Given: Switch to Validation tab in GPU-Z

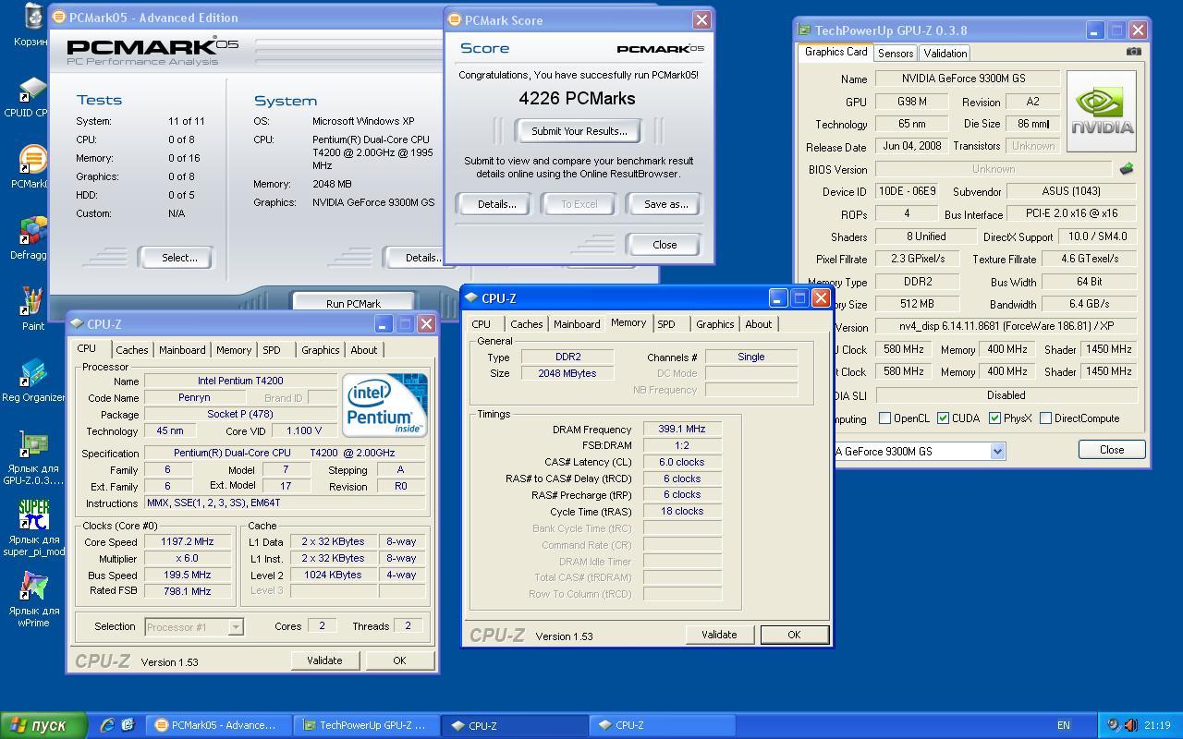Looking at the screenshot, I should 945,54.
